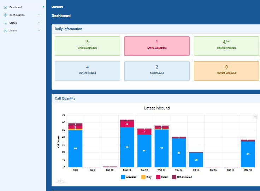Viewport: 260px width, 191px height.
Task: Click the Not Answered legend color swatch
Action: coord(174,177)
